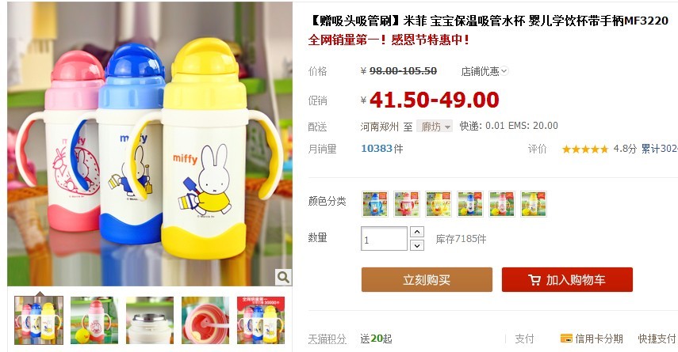Select the red lid straw close-up thumbnail
Image resolution: width=678 pixels, height=352 pixels.
tap(205, 320)
